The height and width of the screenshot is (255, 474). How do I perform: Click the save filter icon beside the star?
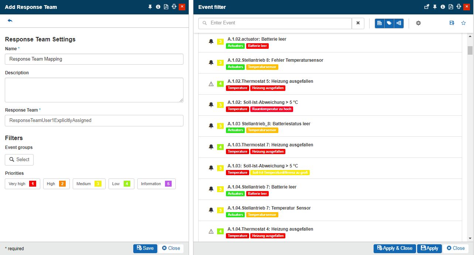click(x=452, y=23)
